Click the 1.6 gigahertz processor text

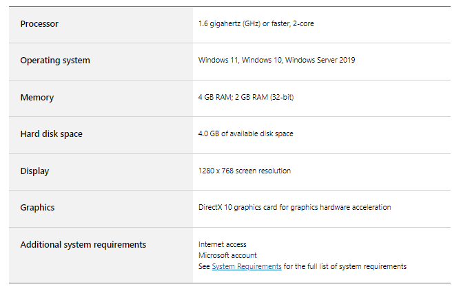point(256,24)
